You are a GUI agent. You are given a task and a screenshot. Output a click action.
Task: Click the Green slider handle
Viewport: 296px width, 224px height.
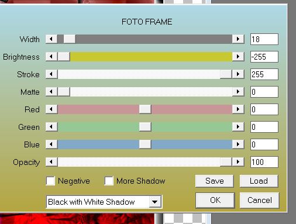[x=145, y=127]
